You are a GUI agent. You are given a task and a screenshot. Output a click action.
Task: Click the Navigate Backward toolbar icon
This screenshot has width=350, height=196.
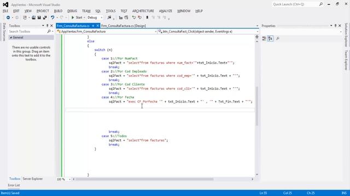coord(8,17)
